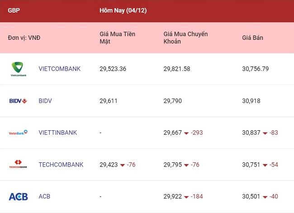Click the Giá Mua Tiền Mặt column header
This screenshot has width=294, height=213.
tap(118, 38)
